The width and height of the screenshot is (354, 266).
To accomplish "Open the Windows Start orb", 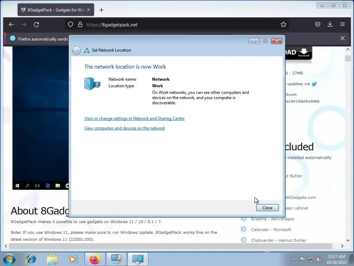I will click(x=9, y=259).
